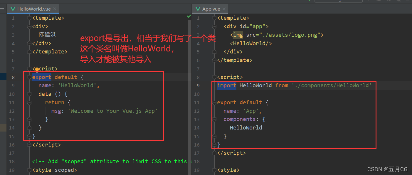Viewport: 412px width, 175px height.
Task: Click line number 9 in App.vue gutter
Action: pos(198,85)
